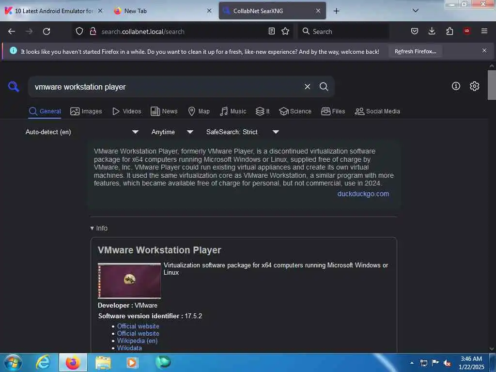Open SearXNG preferences gear icon
Image resolution: width=496 pixels, height=372 pixels.
pos(474,86)
